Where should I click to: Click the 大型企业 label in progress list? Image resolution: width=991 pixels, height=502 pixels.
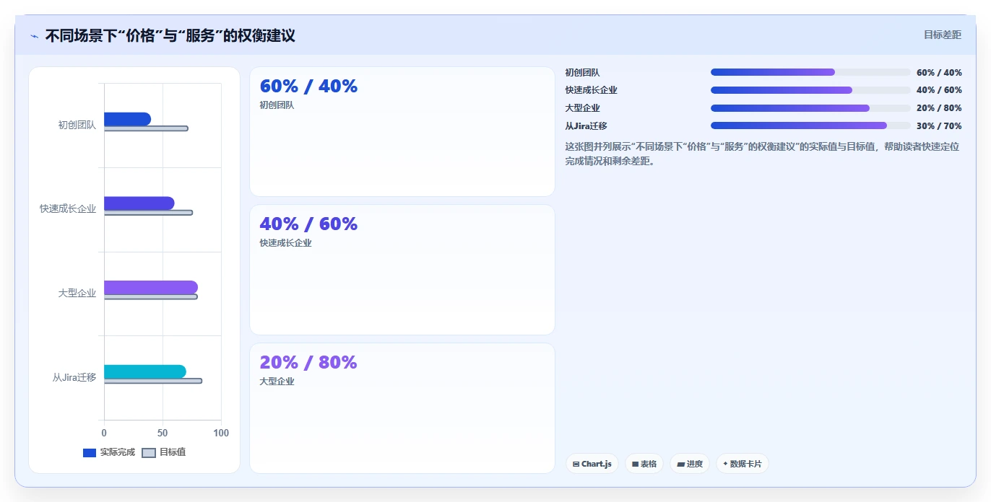(583, 108)
